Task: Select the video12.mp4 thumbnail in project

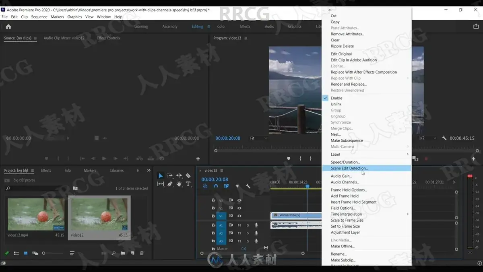Action: 36,214
